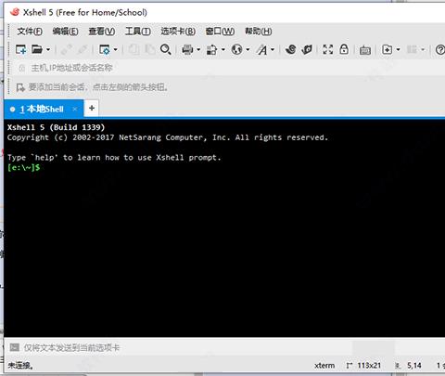Add a new tab with plus button
The height and width of the screenshot is (376, 445).
click(x=92, y=109)
